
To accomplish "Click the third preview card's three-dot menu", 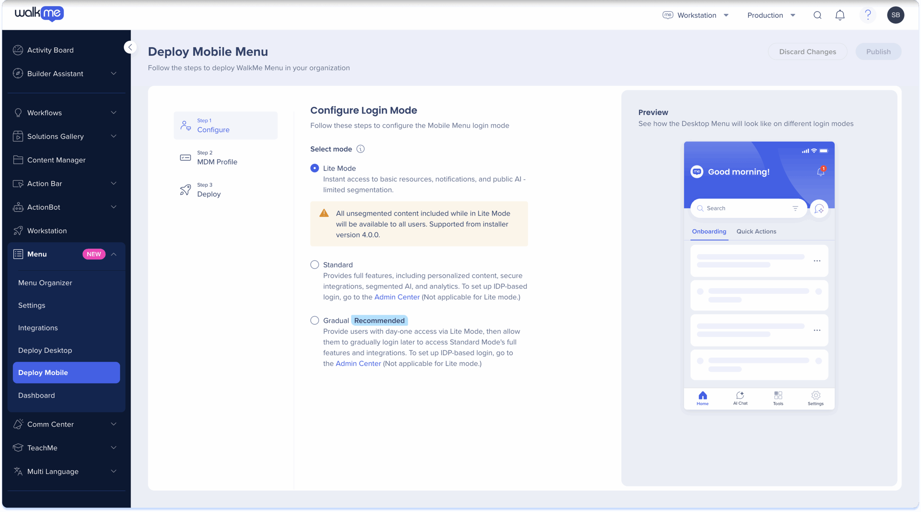I will point(817,330).
